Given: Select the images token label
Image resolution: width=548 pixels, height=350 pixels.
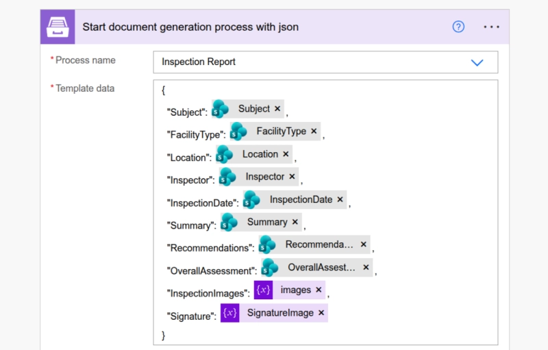Looking at the screenshot, I should coord(296,290).
